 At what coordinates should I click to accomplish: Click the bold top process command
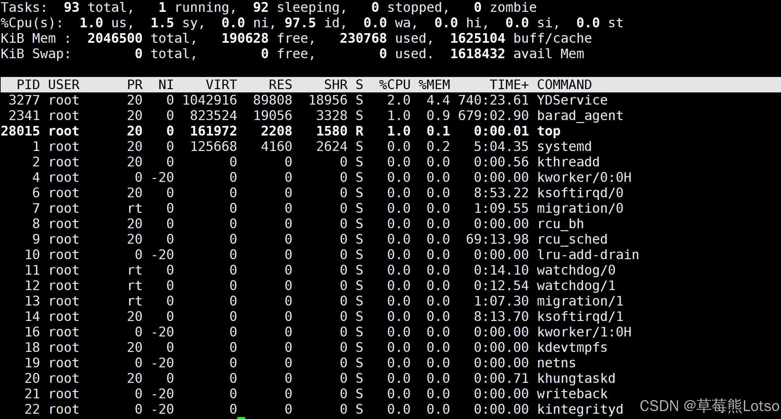548,131
